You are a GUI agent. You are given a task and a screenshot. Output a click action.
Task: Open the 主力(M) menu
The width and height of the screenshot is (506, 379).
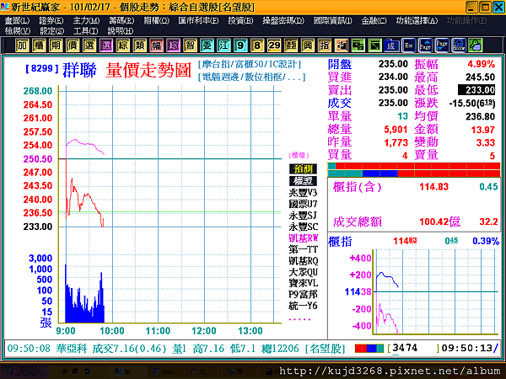86,21
